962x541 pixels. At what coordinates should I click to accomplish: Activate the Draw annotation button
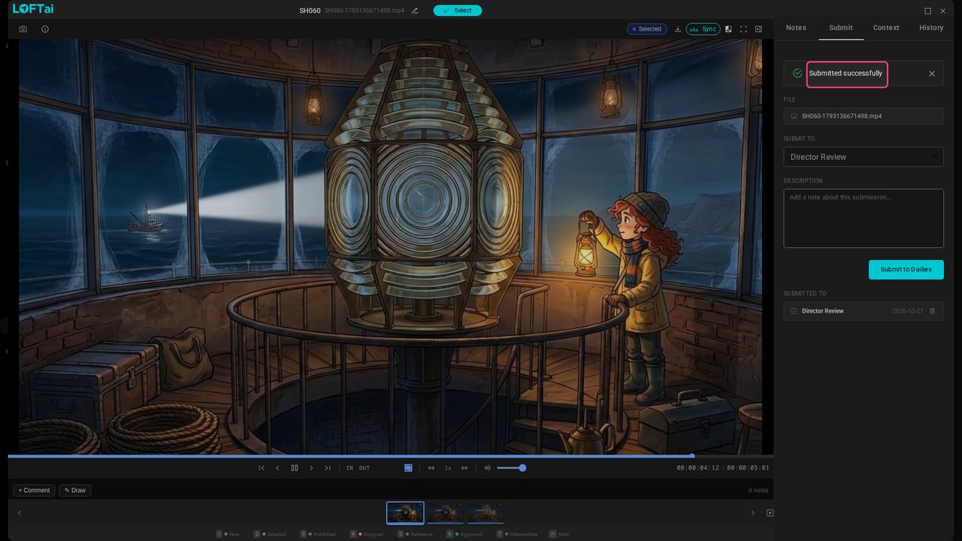(75, 491)
